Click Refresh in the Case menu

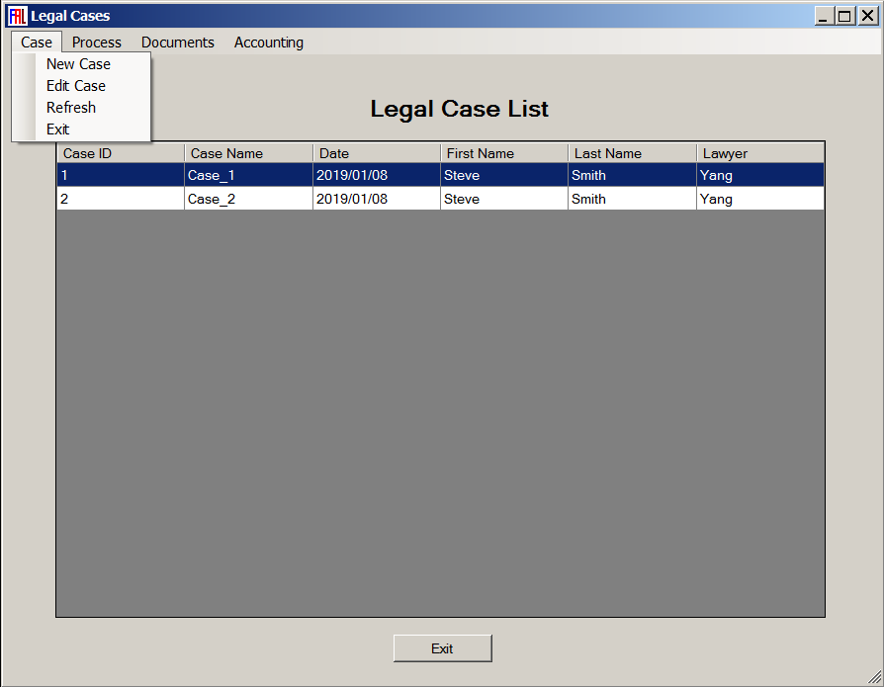pos(71,108)
